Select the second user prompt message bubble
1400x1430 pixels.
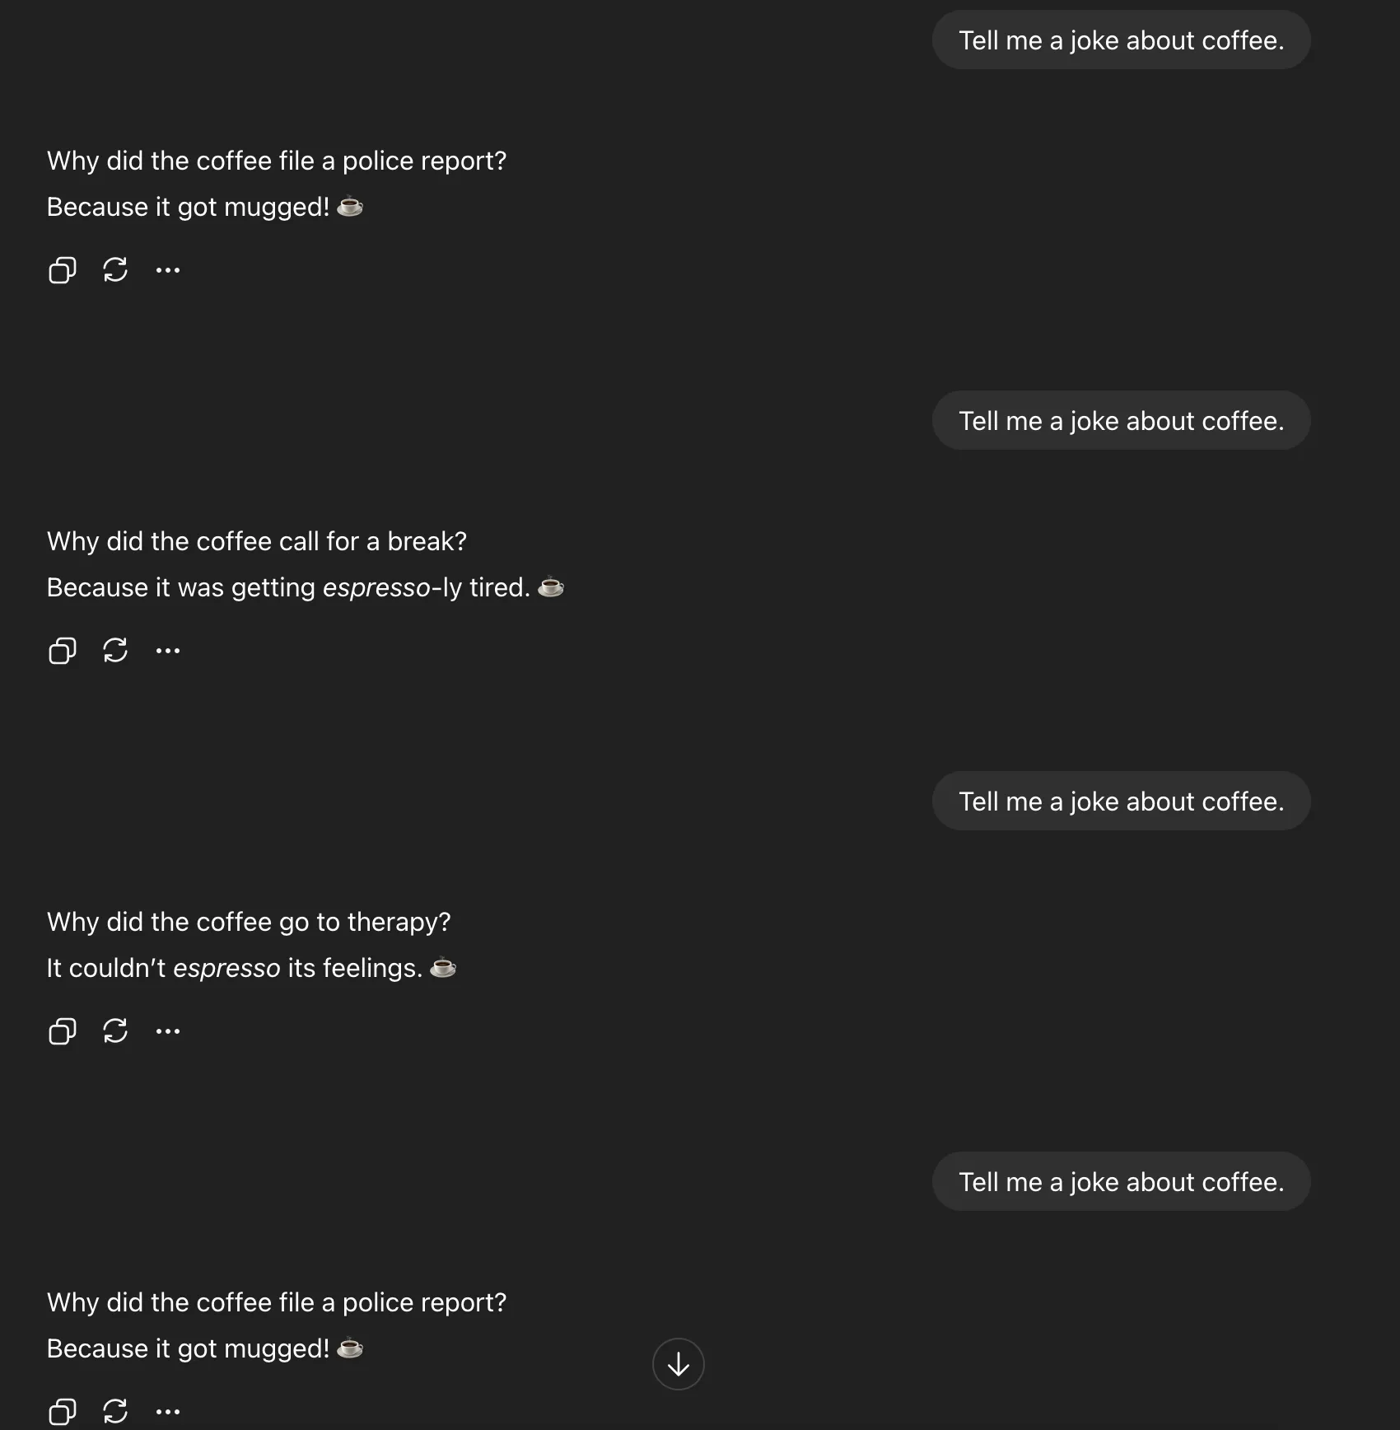tap(1121, 421)
